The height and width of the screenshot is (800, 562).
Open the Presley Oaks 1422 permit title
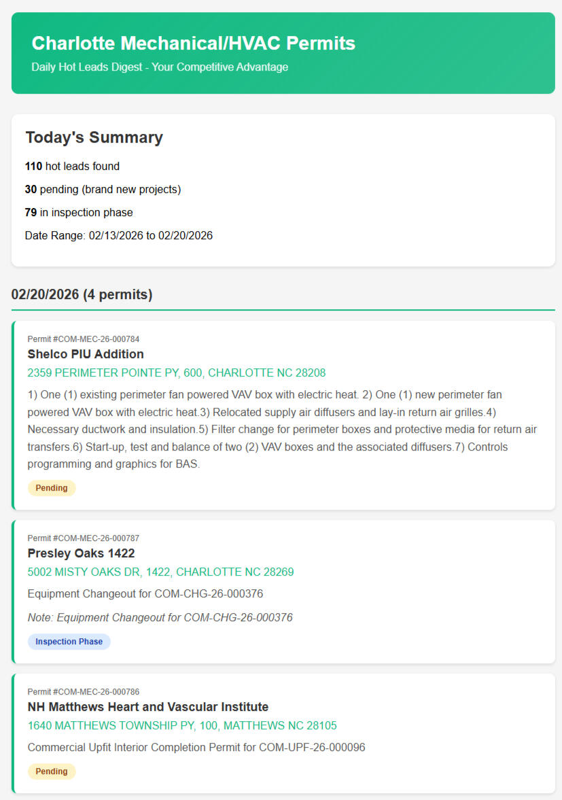click(81, 553)
